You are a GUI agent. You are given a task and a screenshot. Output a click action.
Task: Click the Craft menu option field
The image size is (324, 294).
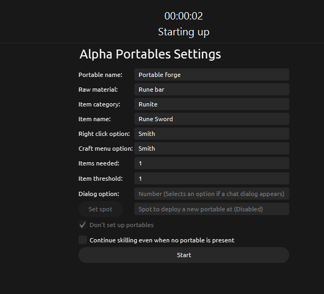pyautogui.click(x=211, y=149)
